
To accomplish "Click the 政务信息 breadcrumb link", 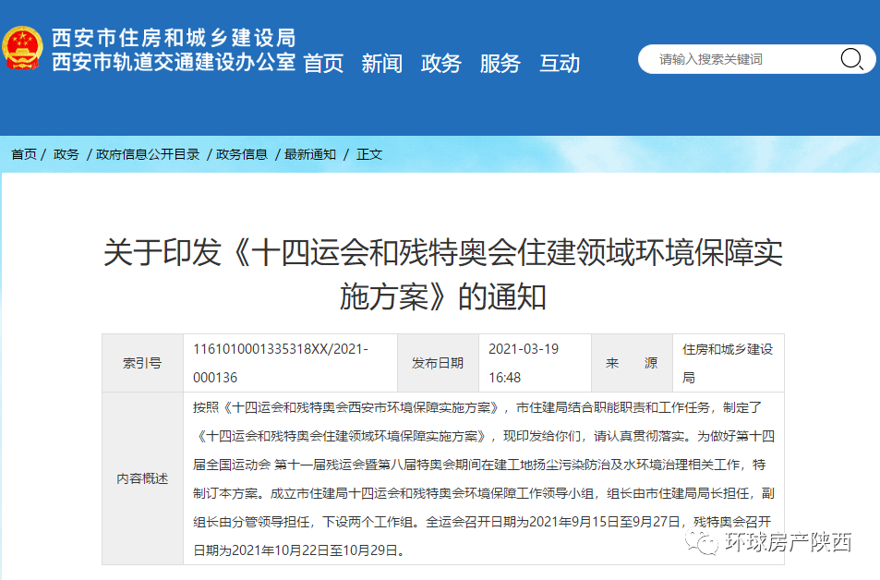I will [242, 154].
